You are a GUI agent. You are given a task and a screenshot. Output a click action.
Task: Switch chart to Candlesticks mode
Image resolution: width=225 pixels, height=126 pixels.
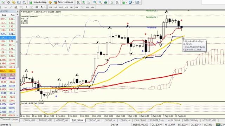tap(84, 2)
